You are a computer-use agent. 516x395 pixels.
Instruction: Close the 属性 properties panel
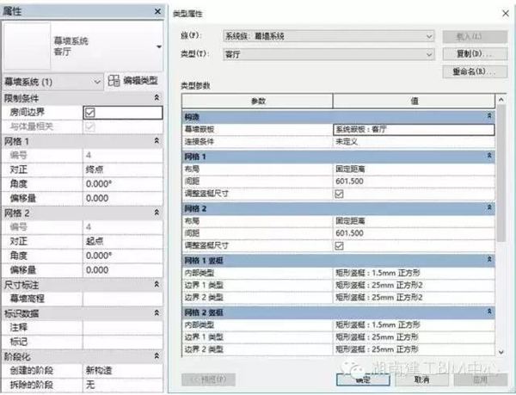[x=156, y=11]
